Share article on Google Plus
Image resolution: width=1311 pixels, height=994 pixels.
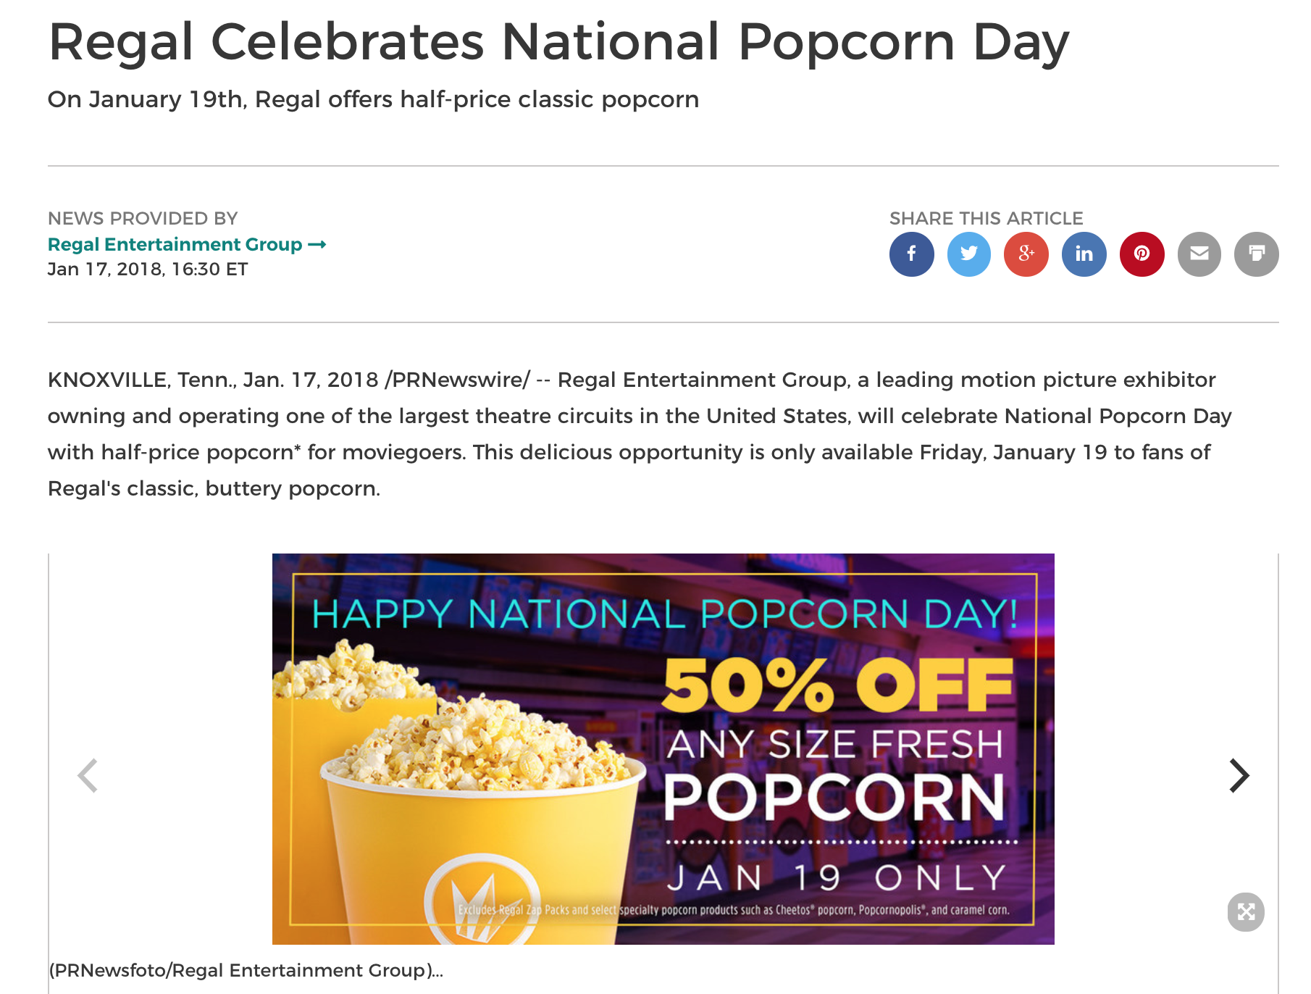pyautogui.click(x=1026, y=254)
